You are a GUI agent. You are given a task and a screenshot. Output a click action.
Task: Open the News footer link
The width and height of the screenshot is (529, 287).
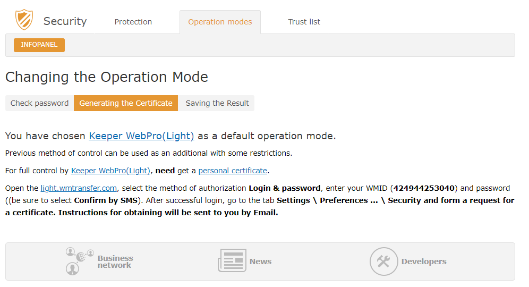(260, 261)
